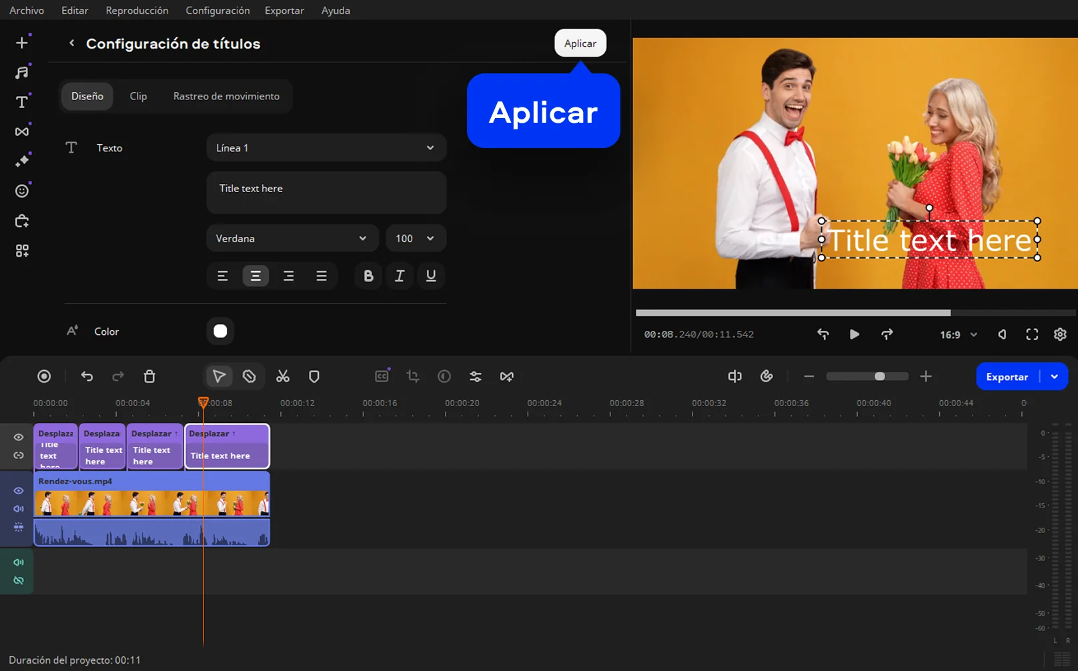Click the Aplicar button
The width and height of the screenshot is (1078, 671).
580,43
